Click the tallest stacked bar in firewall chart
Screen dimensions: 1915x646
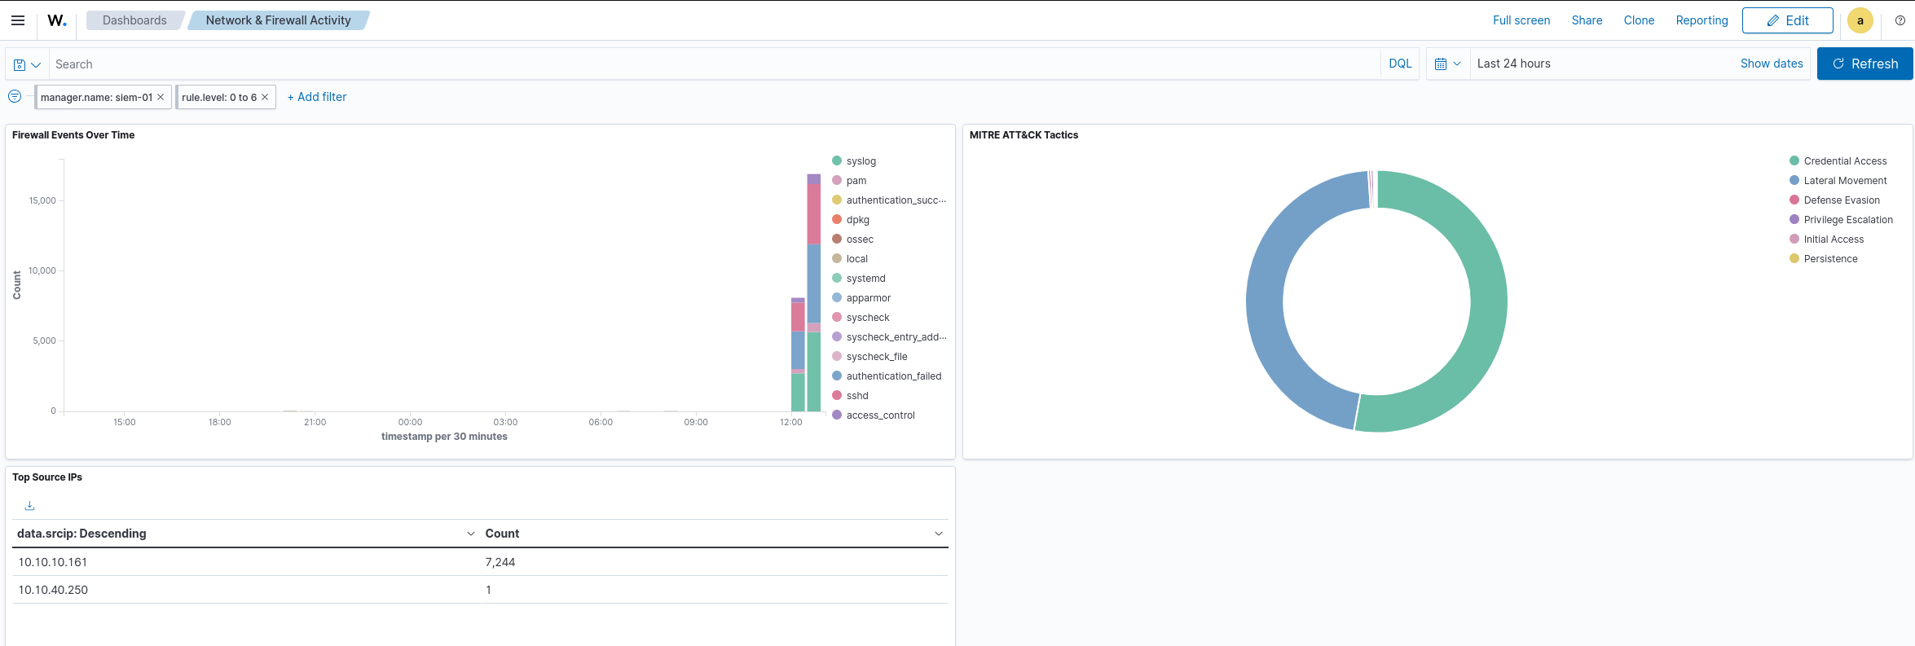click(x=814, y=292)
